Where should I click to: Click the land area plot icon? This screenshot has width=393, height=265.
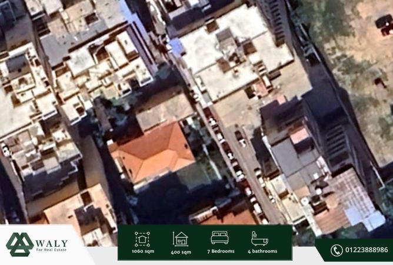(x=142, y=239)
